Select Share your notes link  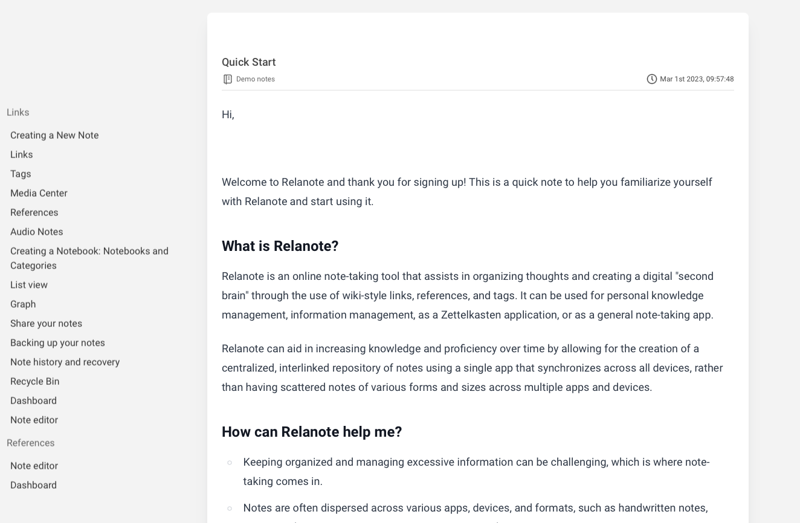(x=46, y=323)
